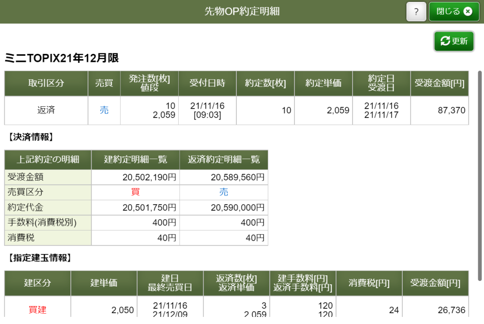Select the 【指定建玉情報】 section label

pos(40,258)
